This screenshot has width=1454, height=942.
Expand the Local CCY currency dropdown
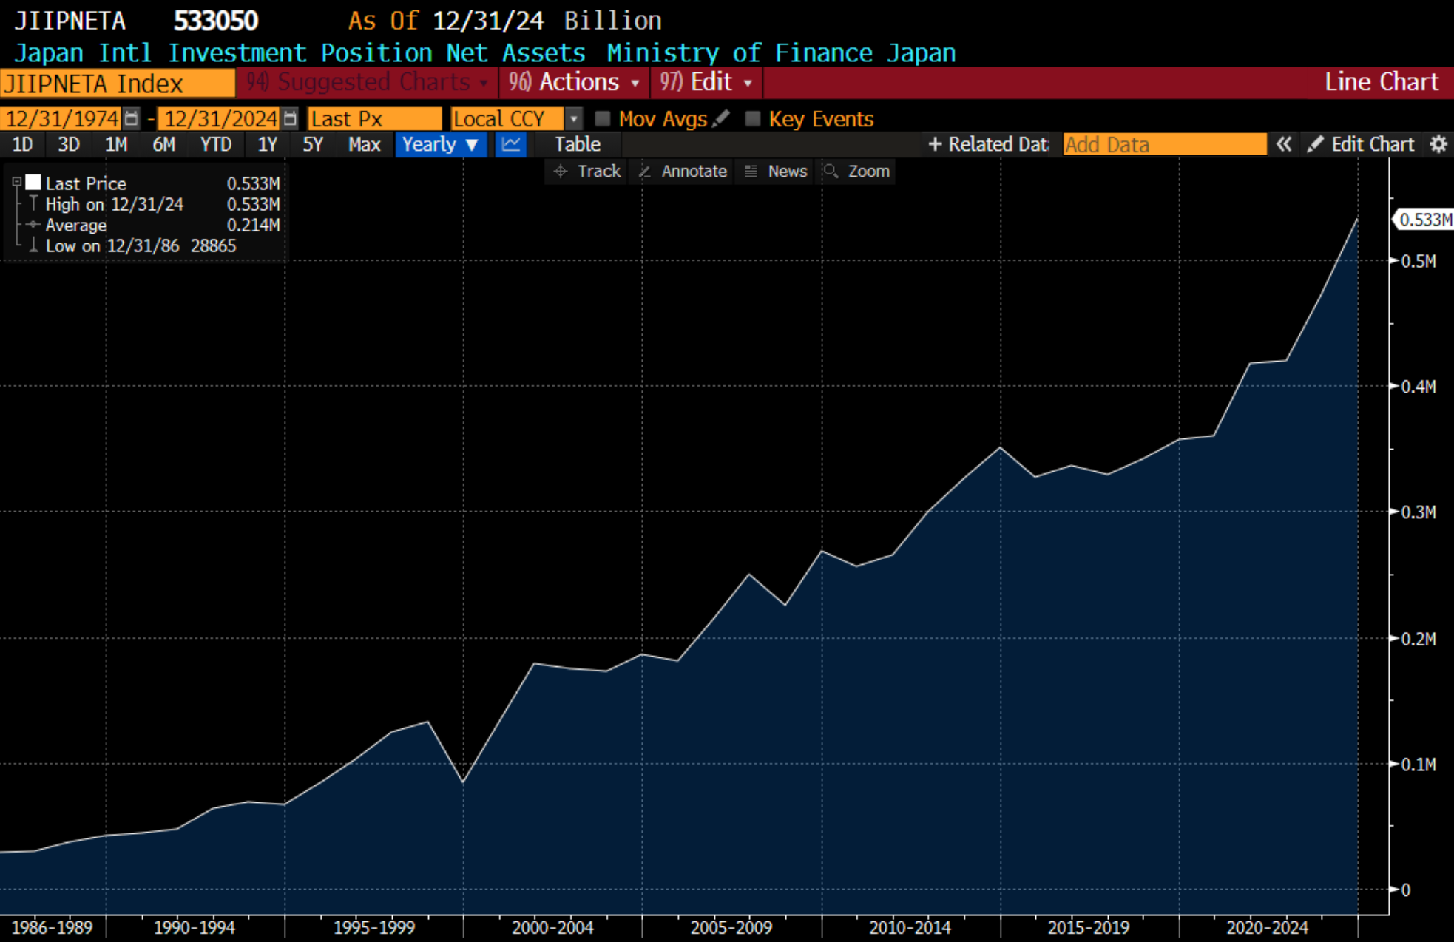click(x=573, y=118)
